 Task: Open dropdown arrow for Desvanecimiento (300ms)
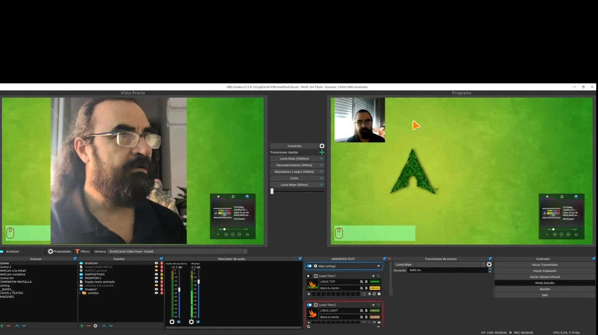point(321,165)
